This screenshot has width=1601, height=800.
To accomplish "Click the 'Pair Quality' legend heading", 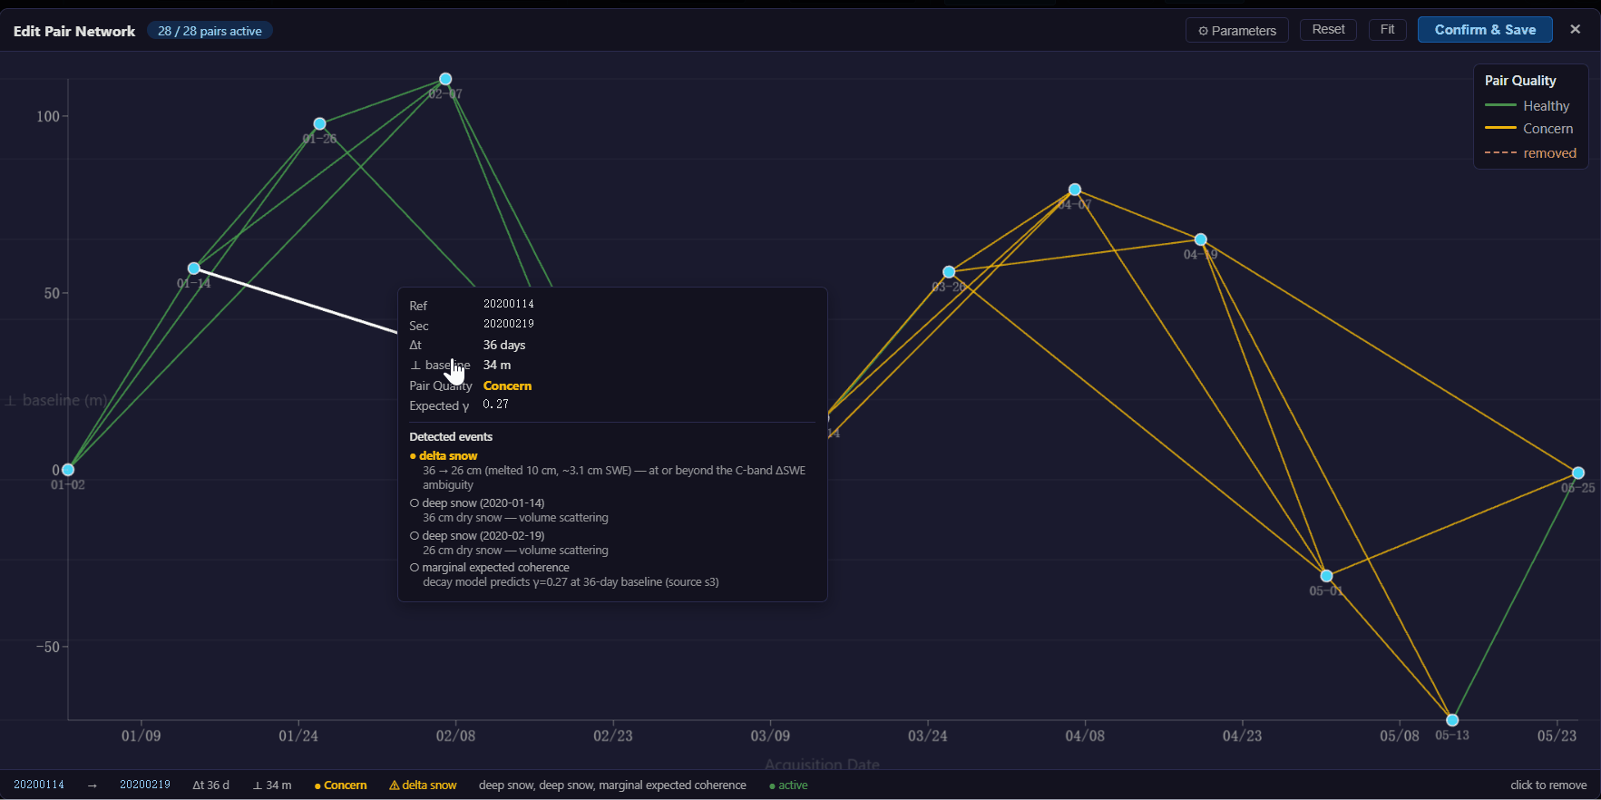I will point(1520,81).
